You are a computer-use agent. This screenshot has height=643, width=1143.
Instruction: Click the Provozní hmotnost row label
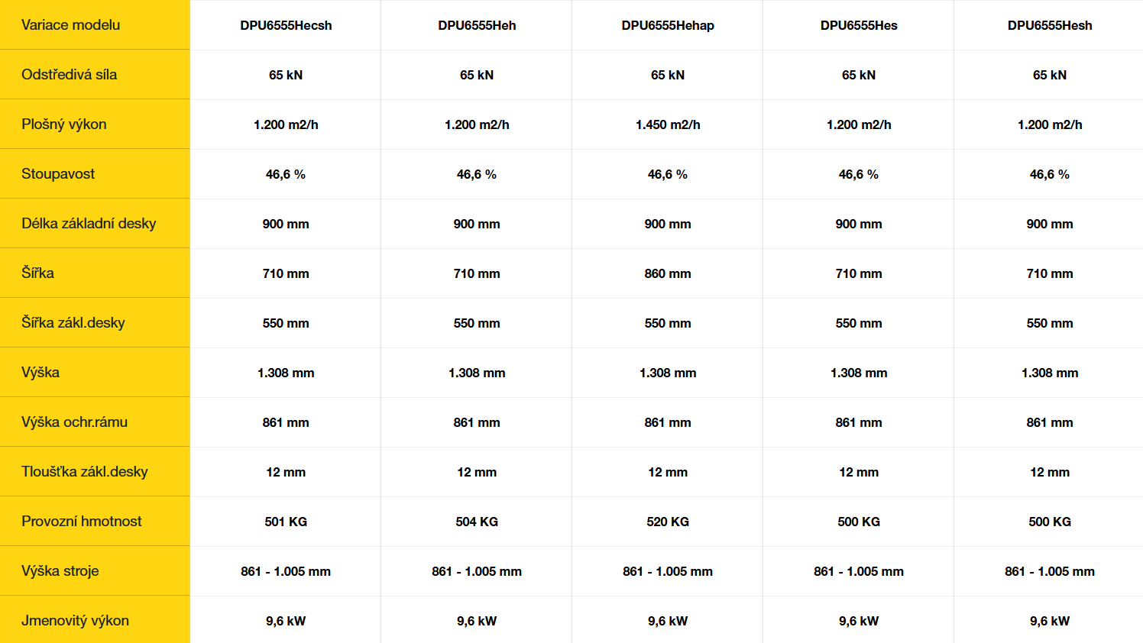click(82, 521)
